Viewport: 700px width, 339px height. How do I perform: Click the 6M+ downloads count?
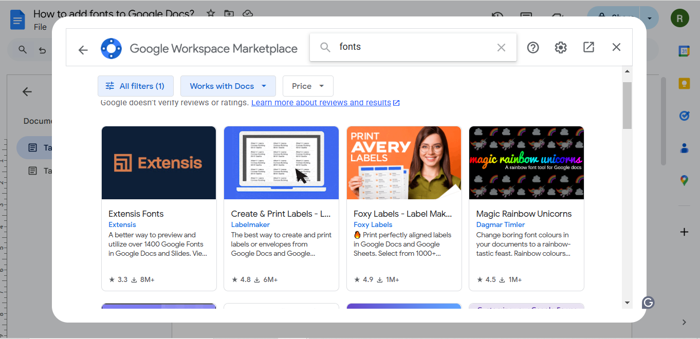266,279
